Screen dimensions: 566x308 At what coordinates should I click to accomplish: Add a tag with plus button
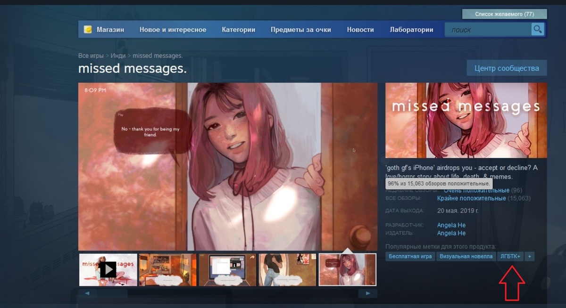[x=530, y=257]
